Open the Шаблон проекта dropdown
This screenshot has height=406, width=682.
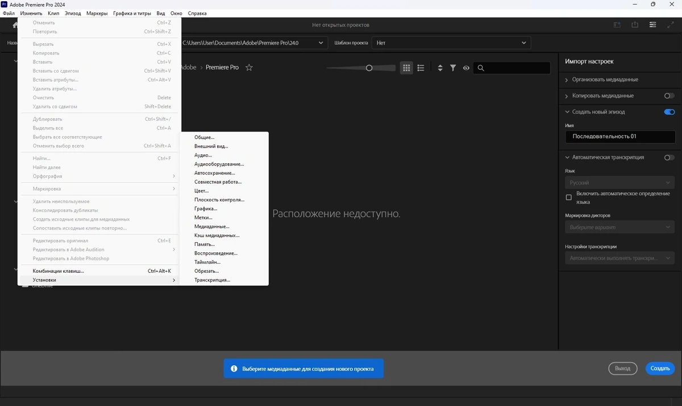pos(451,43)
